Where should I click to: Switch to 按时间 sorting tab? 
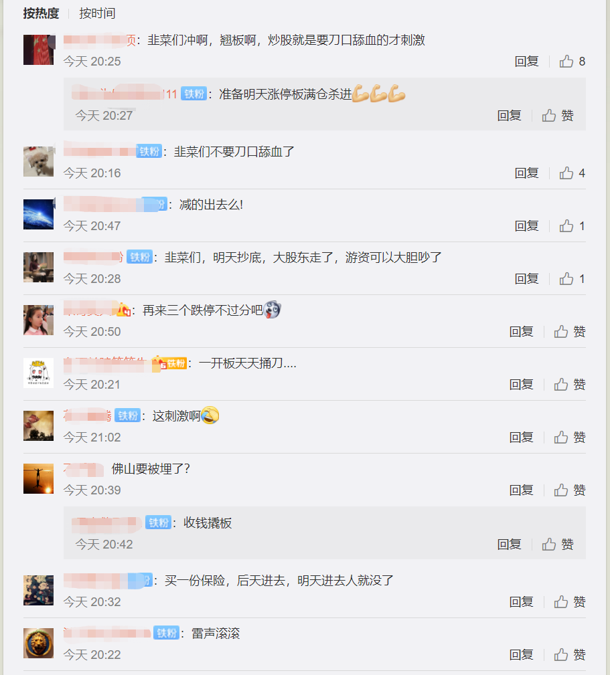pyautogui.click(x=97, y=13)
